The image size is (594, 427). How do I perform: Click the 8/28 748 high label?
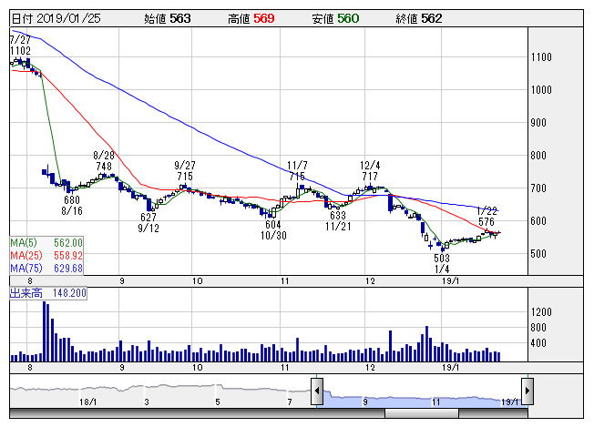tap(104, 160)
